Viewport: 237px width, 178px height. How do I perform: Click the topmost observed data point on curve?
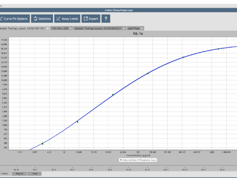[x=218, y=49]
